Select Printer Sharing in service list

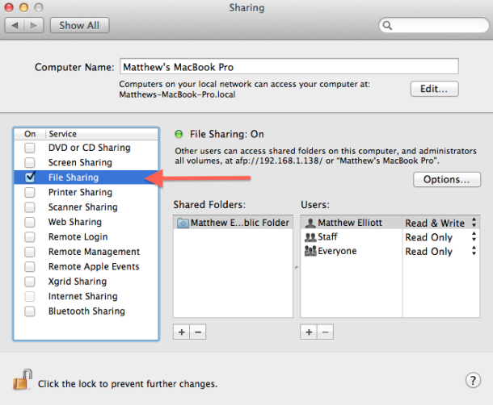click(79, 192)
